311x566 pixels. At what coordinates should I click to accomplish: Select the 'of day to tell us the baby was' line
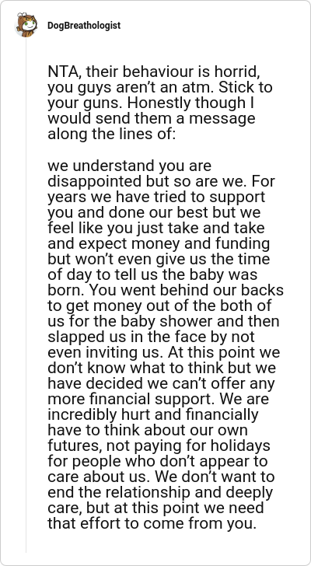coord(152,274)
